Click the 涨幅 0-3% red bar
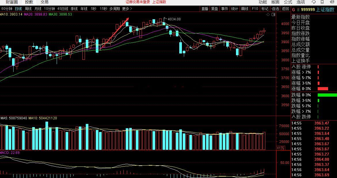This screenshot has width=337, height=178. pos(323,89)
